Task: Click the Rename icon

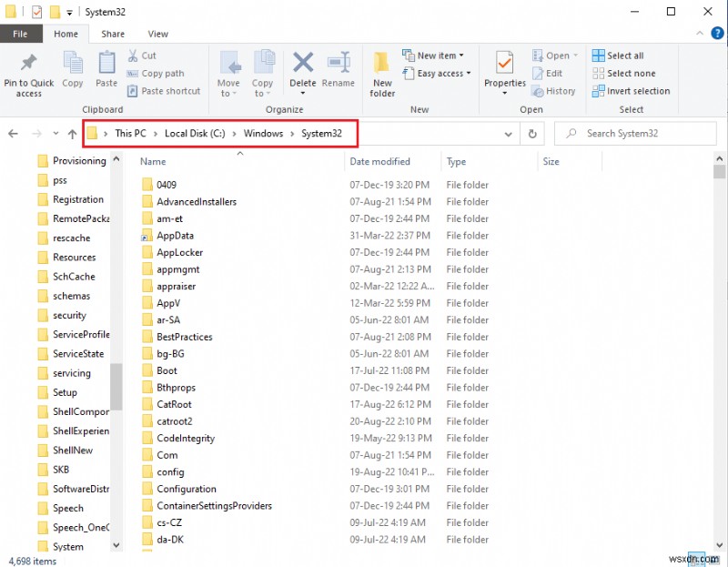Action: coord(339,63)
